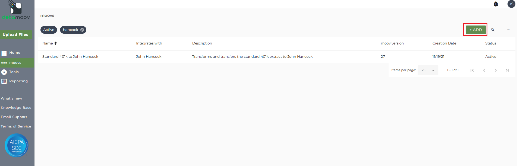Click the search magnifier icon
This screenshot has width=517, height=166.
(x=493, y=30)
